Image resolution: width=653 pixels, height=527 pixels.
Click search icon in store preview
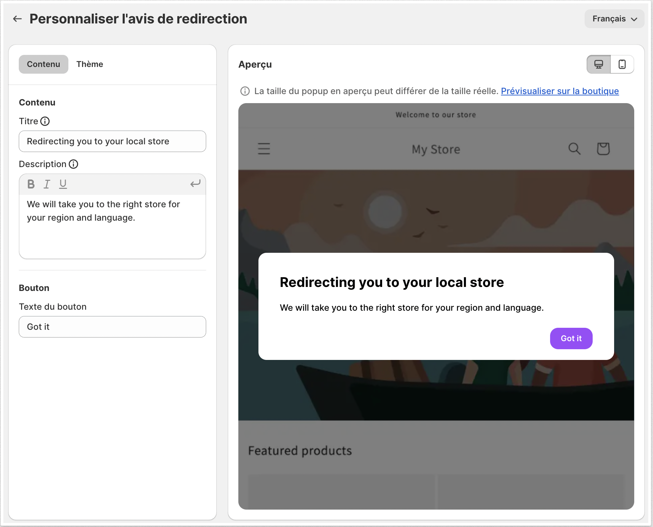point(574,149)
